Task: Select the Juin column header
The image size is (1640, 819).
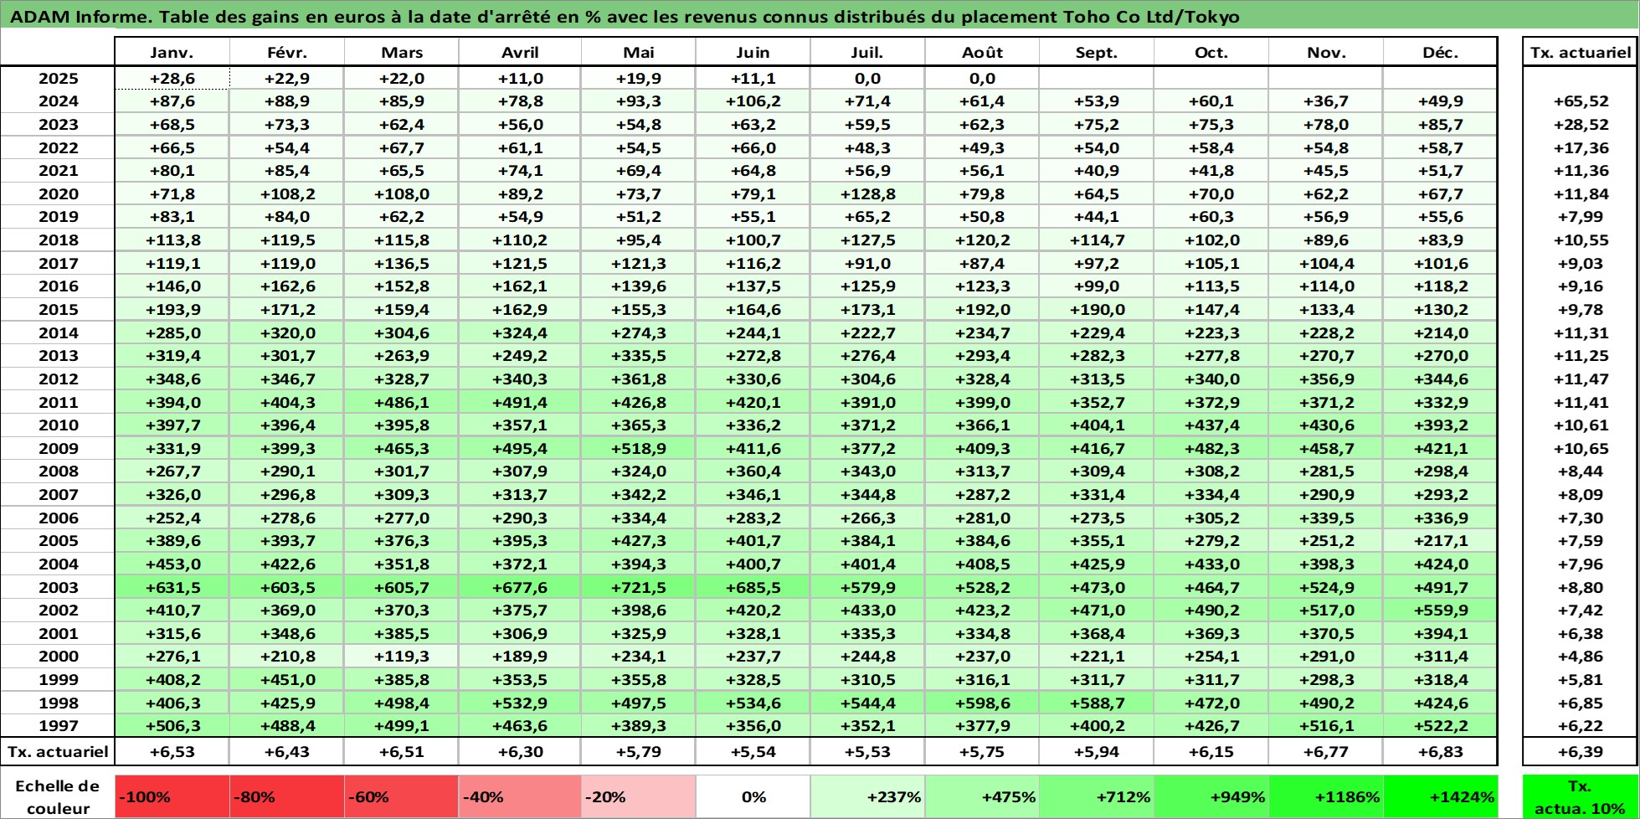Action: point(753,52)
